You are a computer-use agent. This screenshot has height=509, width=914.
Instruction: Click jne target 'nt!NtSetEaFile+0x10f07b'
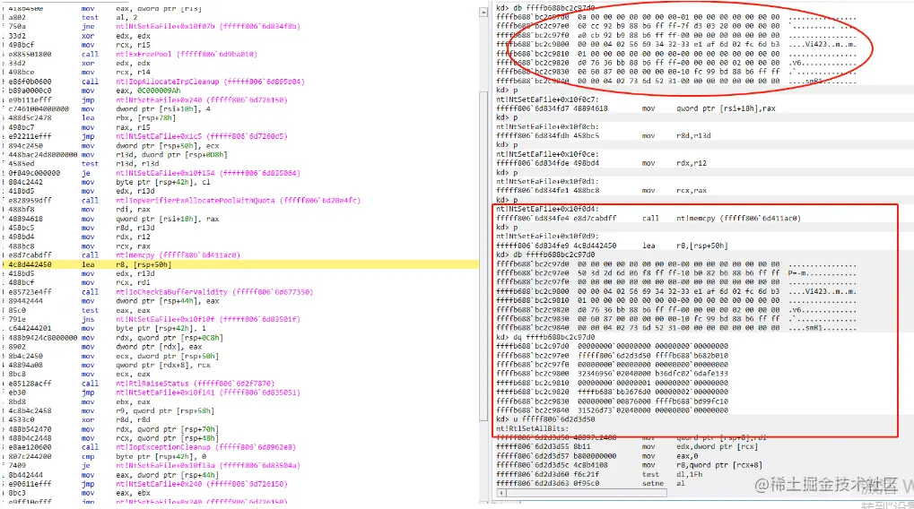pyautogui.click(x=207, y=26)
